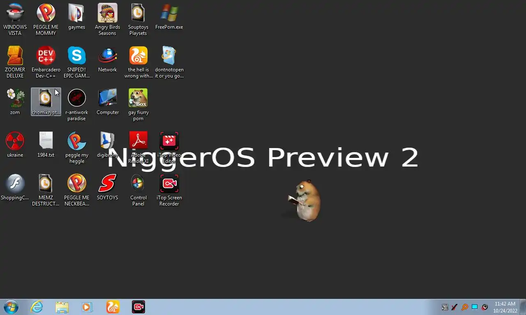The height and width of the screenshot is (315, 526).
Task: Click the grey pixelated tray icon
Action: click(x=445, y=307)
